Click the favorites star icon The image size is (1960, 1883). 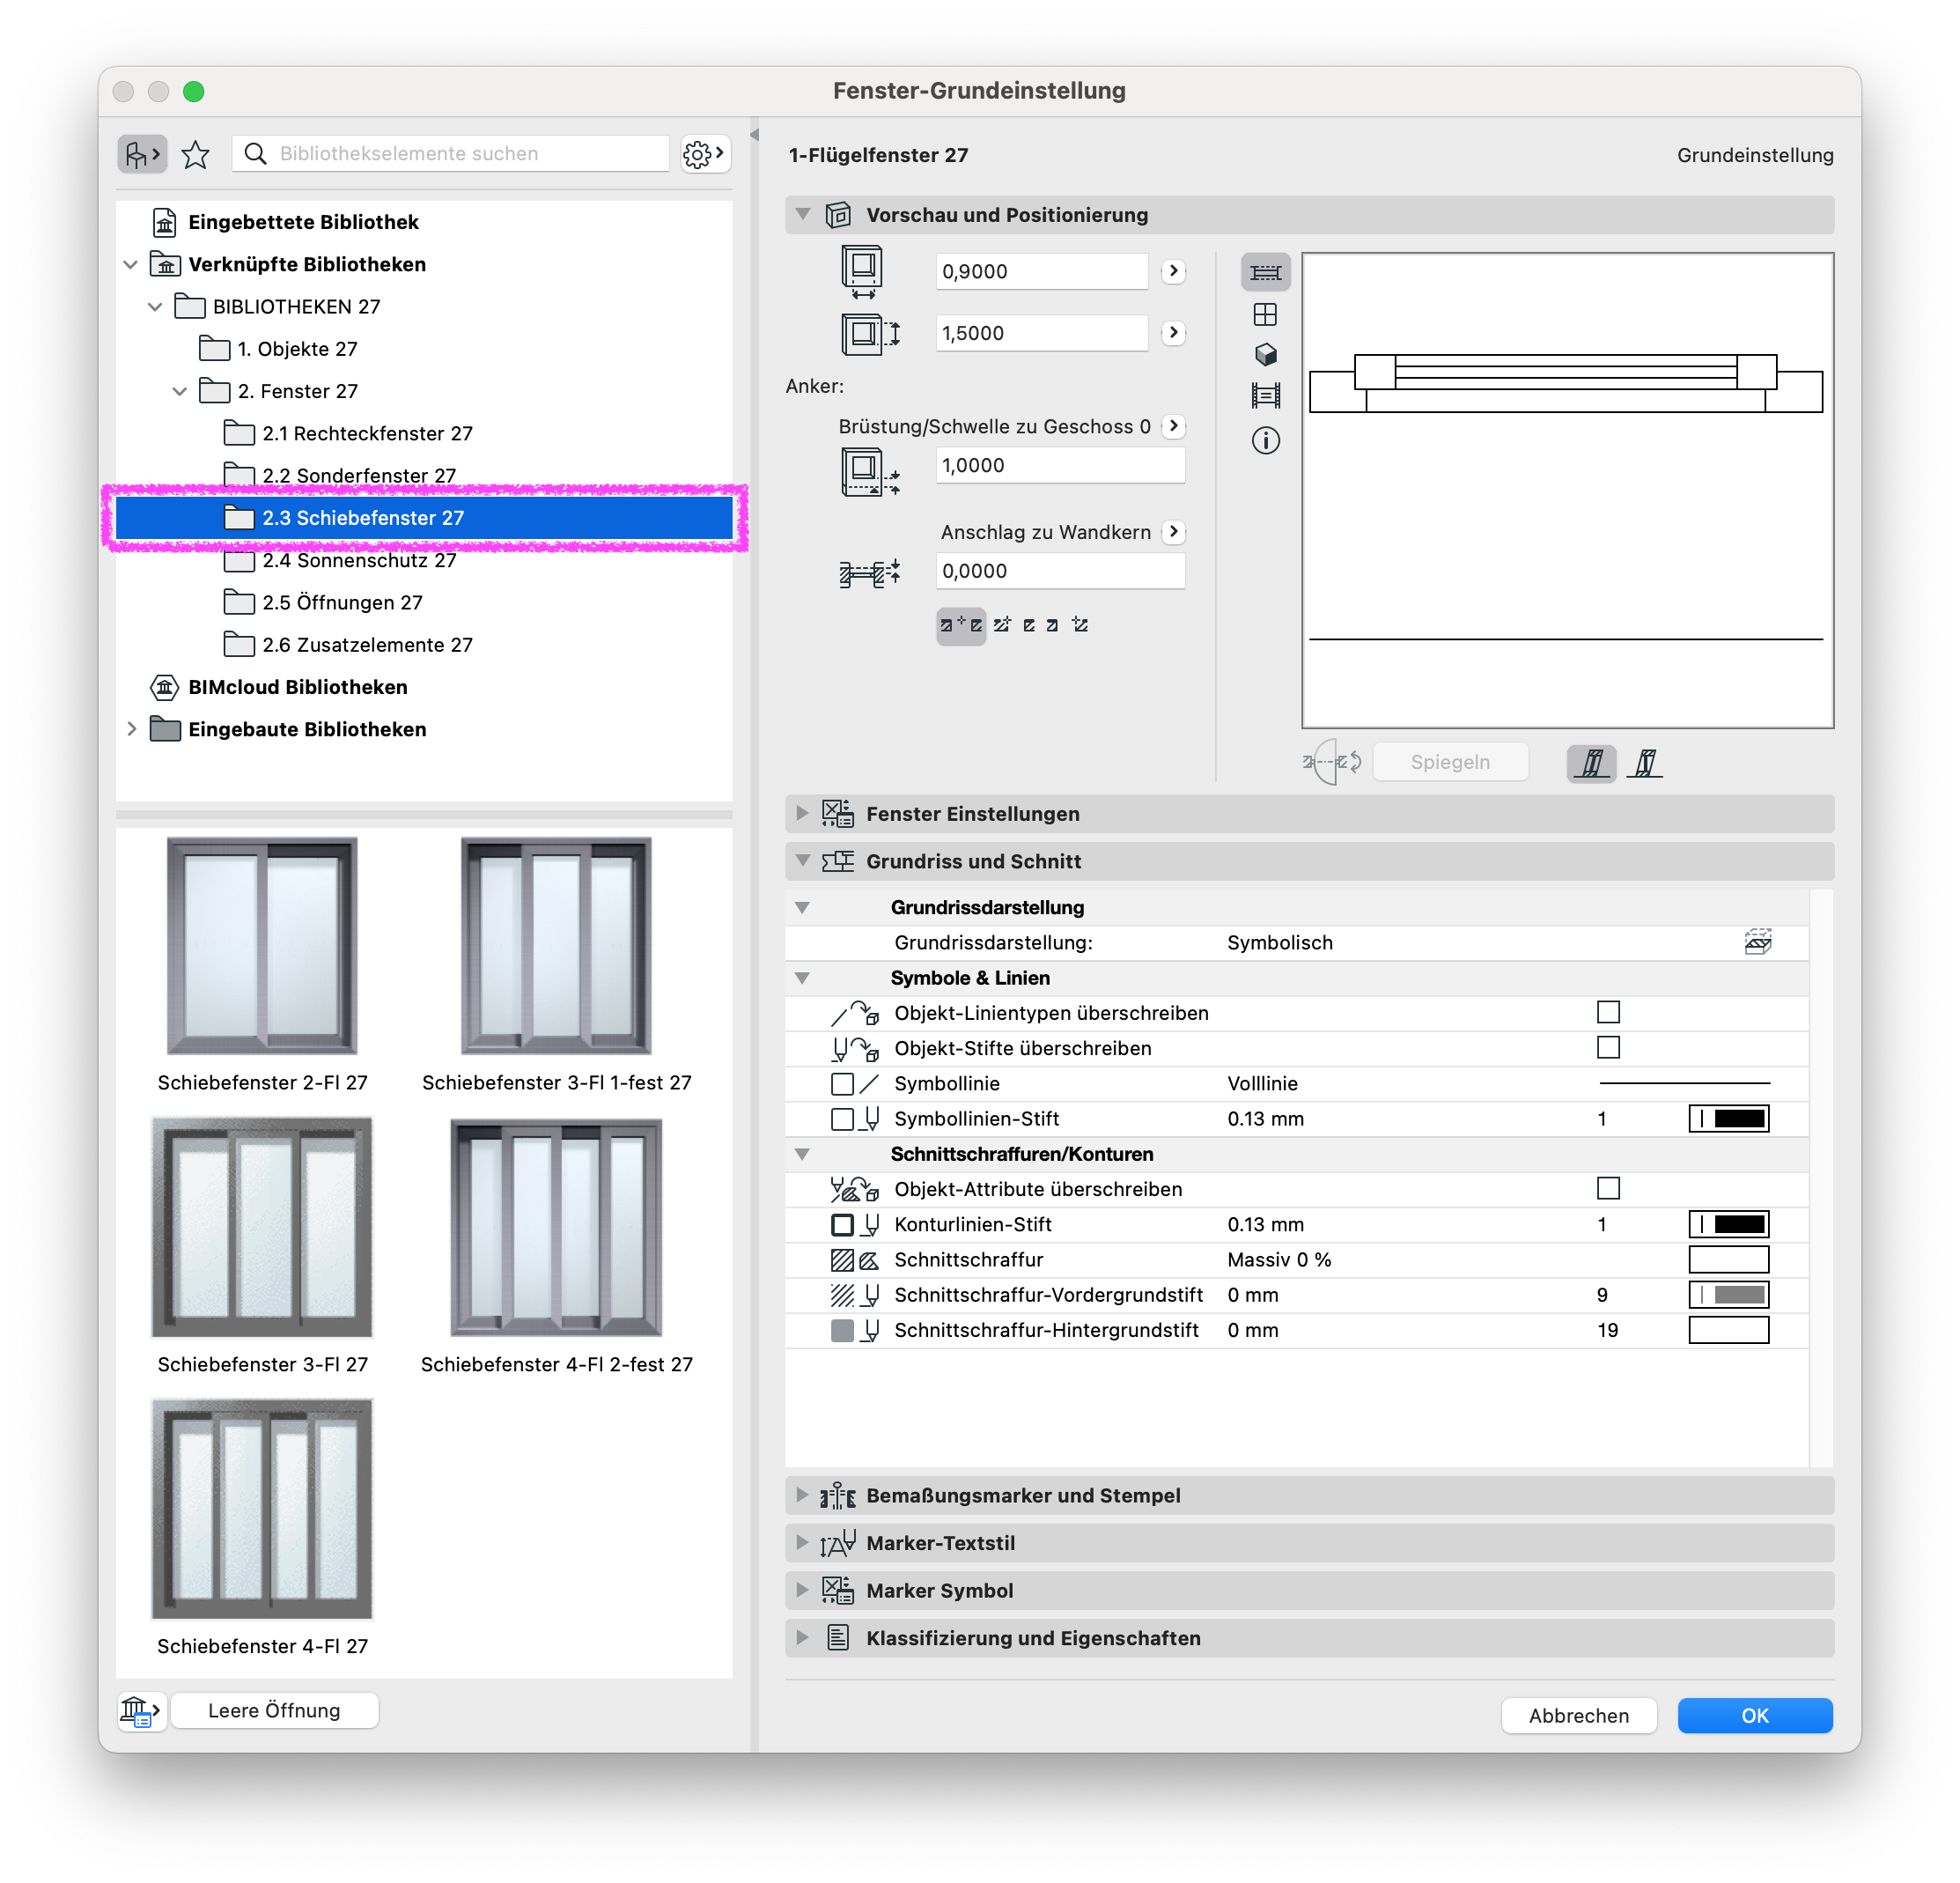196,154
